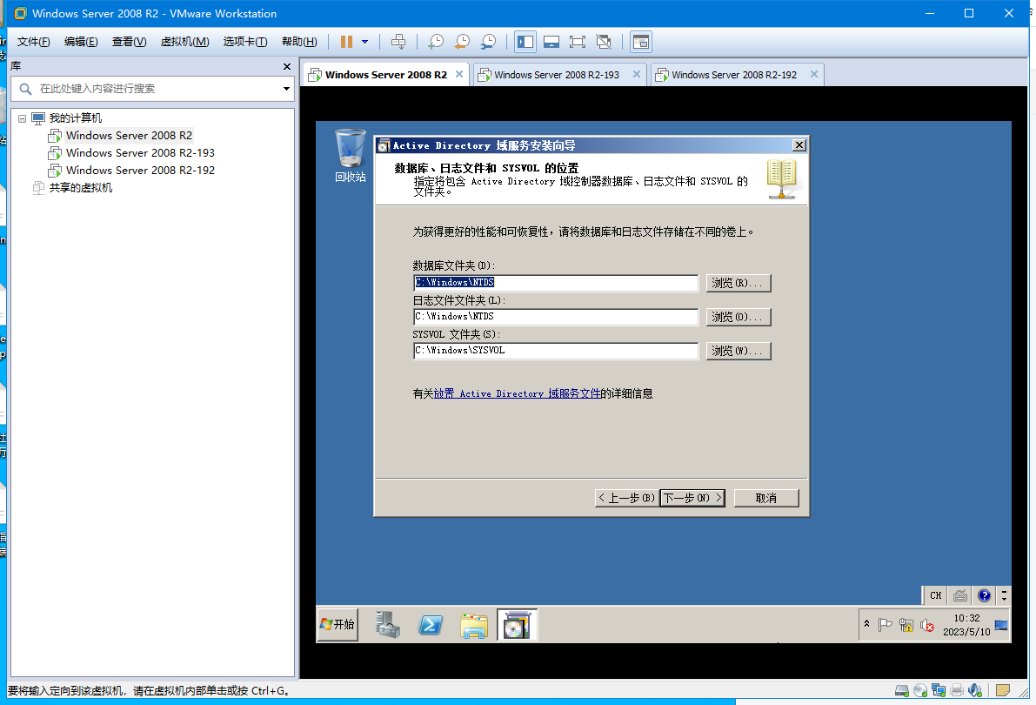The image size is (1036, 705).
Task: Open the Active Directory 域服务文件 placement link
Action: tap(518, 393)
